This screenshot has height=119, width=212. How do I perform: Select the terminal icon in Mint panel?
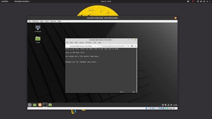[x=45, y=105]
